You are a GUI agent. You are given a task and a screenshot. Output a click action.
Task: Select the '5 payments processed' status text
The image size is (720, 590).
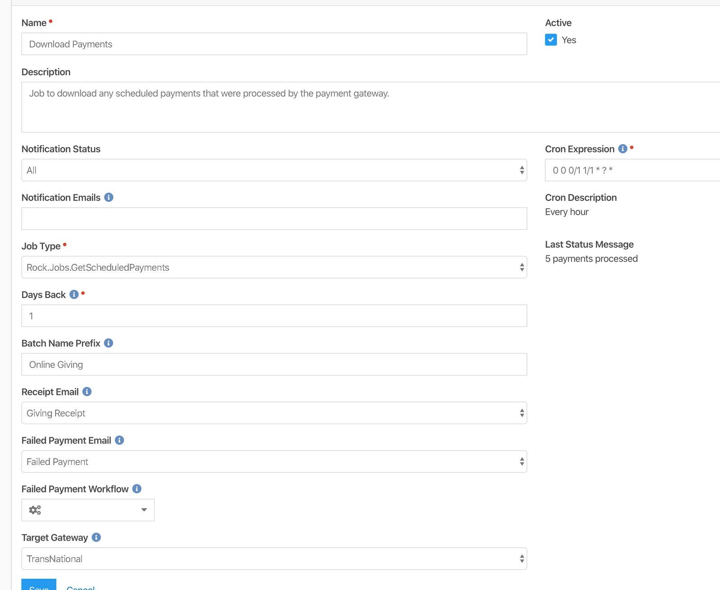click(x=591, y=259)
